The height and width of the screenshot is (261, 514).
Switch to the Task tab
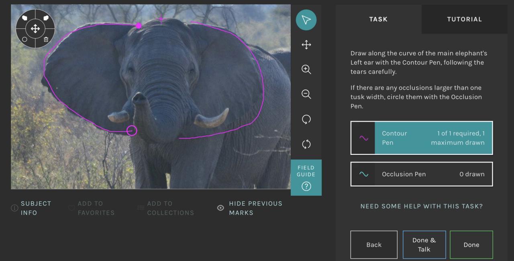(x=378, y=19)
